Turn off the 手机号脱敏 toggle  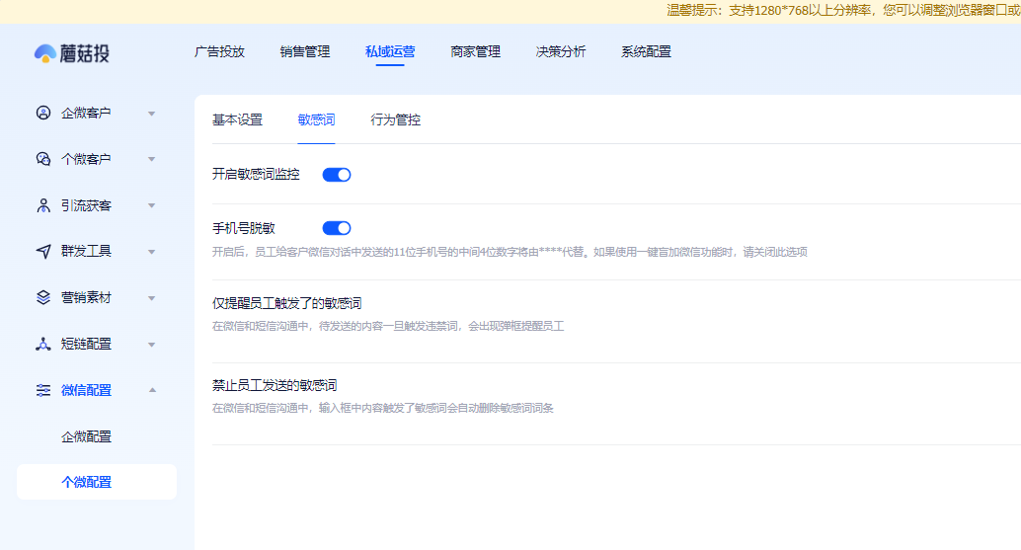tap(337, 228)
